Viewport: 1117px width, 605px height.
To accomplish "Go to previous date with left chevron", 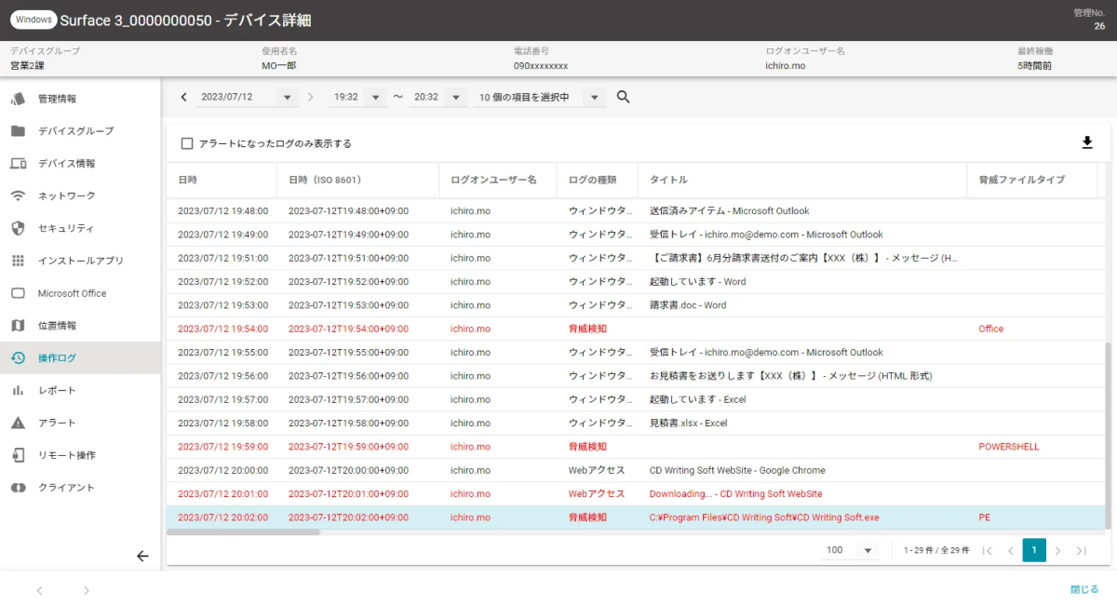I will click(x=183, y=97).
